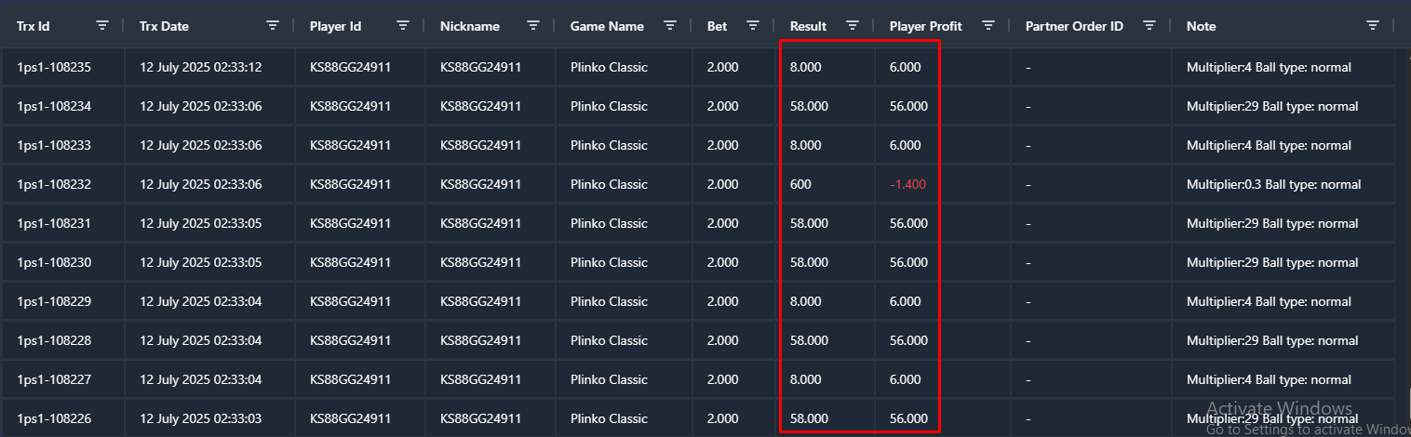Open the Trx Date column filter icon
Viewport: 1411px width, 437px height.
[x=273, y=26]
